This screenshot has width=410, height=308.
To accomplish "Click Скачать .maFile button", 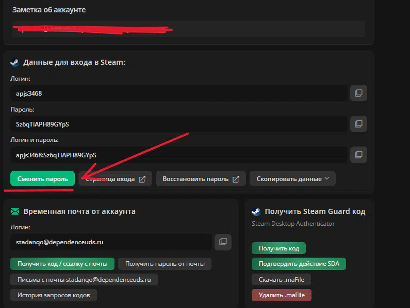I will [281, 280].
